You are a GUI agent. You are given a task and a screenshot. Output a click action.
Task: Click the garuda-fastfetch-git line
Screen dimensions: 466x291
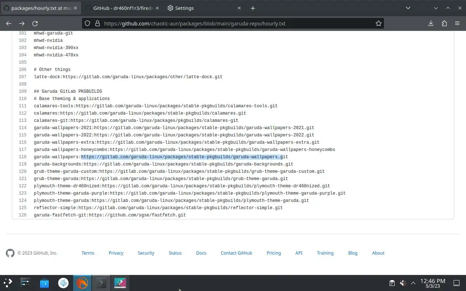click(x=110, y=215)
